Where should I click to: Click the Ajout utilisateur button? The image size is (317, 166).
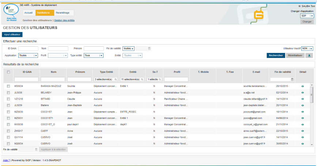coord(12,35)
